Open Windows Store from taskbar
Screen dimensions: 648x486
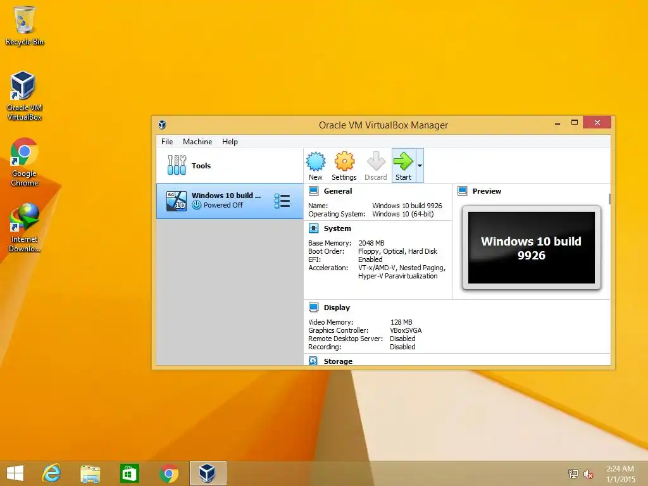click(129, 473)
